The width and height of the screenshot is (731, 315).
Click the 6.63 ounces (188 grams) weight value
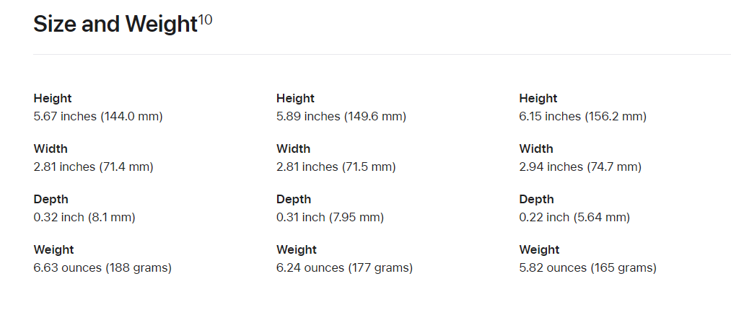point(102,268)
